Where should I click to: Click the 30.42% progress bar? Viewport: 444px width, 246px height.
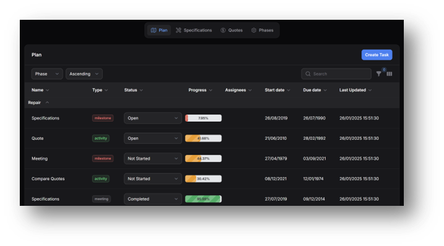(203, 179)
